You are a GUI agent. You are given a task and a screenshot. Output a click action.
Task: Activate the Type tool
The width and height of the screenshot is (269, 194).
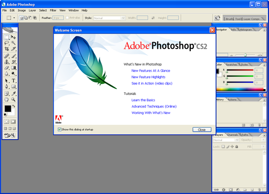(x=13, y=81)
